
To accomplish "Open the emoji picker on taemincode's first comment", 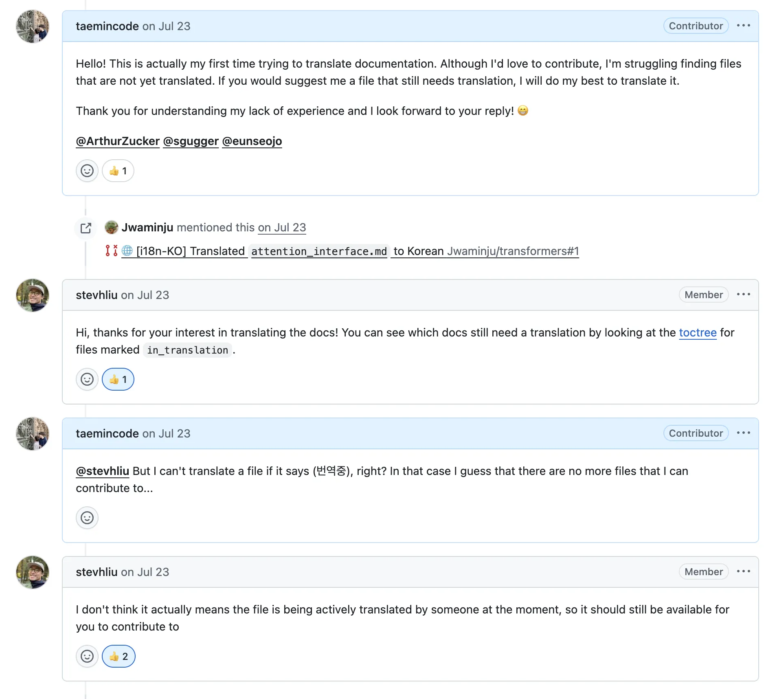I will pos(87,171).
